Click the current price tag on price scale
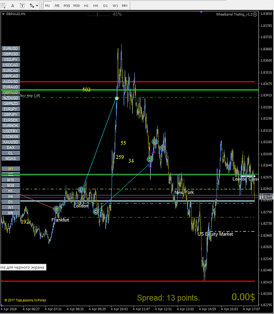This screenshot has width=274, height=314. (265, 197)
